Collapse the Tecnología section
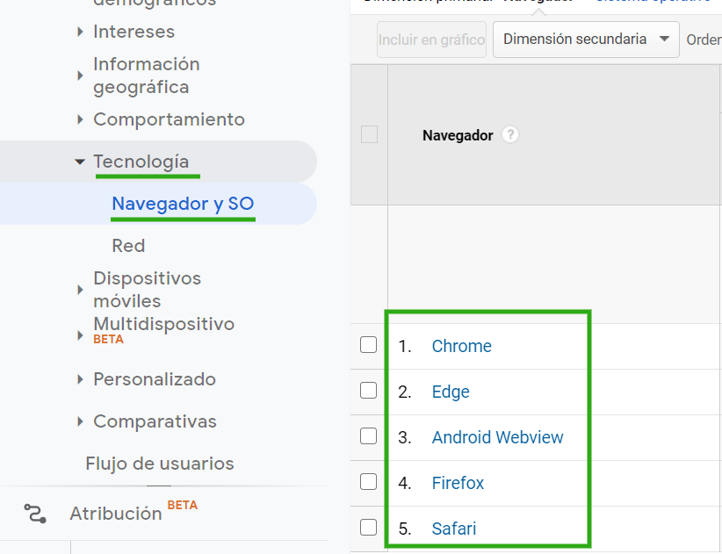722x554 pixels. click(x=80, y=162)
